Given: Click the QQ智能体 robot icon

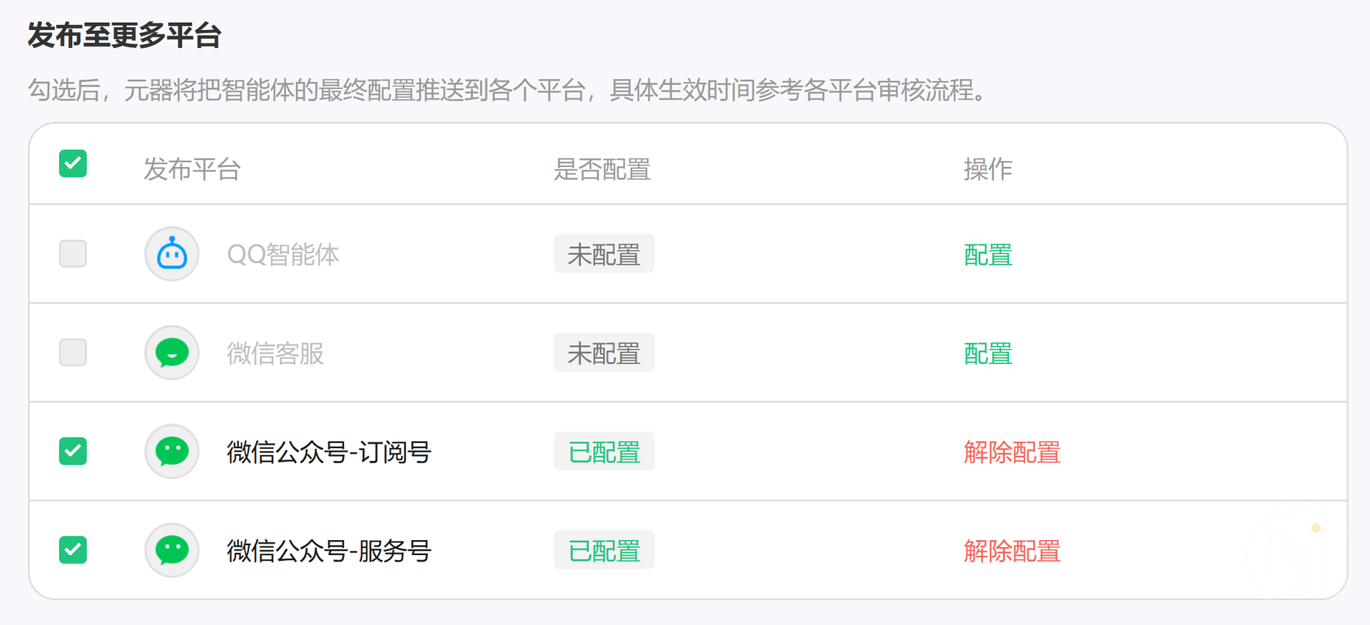Looking at the screenshot, I should coord(172,254).
